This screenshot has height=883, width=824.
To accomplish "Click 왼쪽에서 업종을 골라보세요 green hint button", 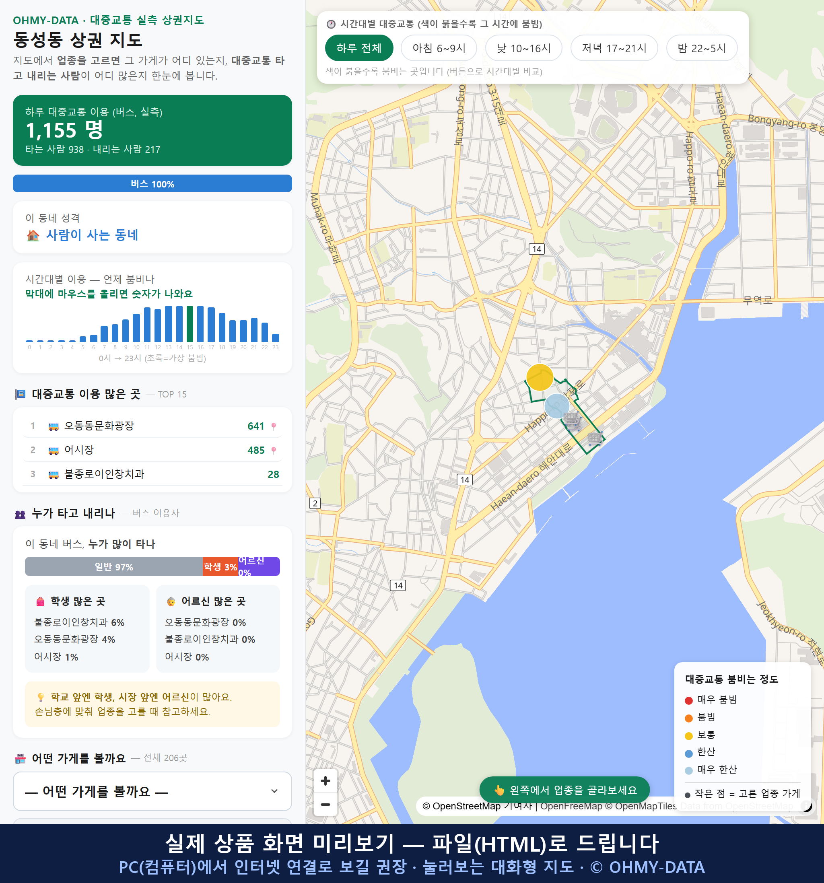I will [564, 790].
